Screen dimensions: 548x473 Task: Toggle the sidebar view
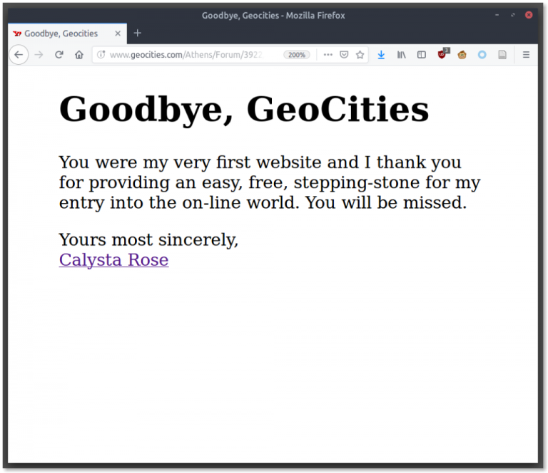pyautogui.click(x=422, y=55)
